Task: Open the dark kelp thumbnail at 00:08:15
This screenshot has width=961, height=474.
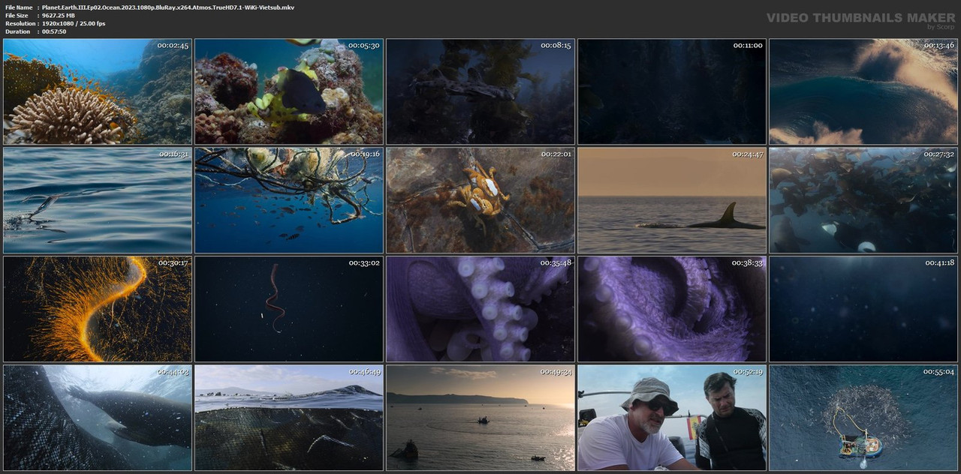Action: click(x=480, y=91)
